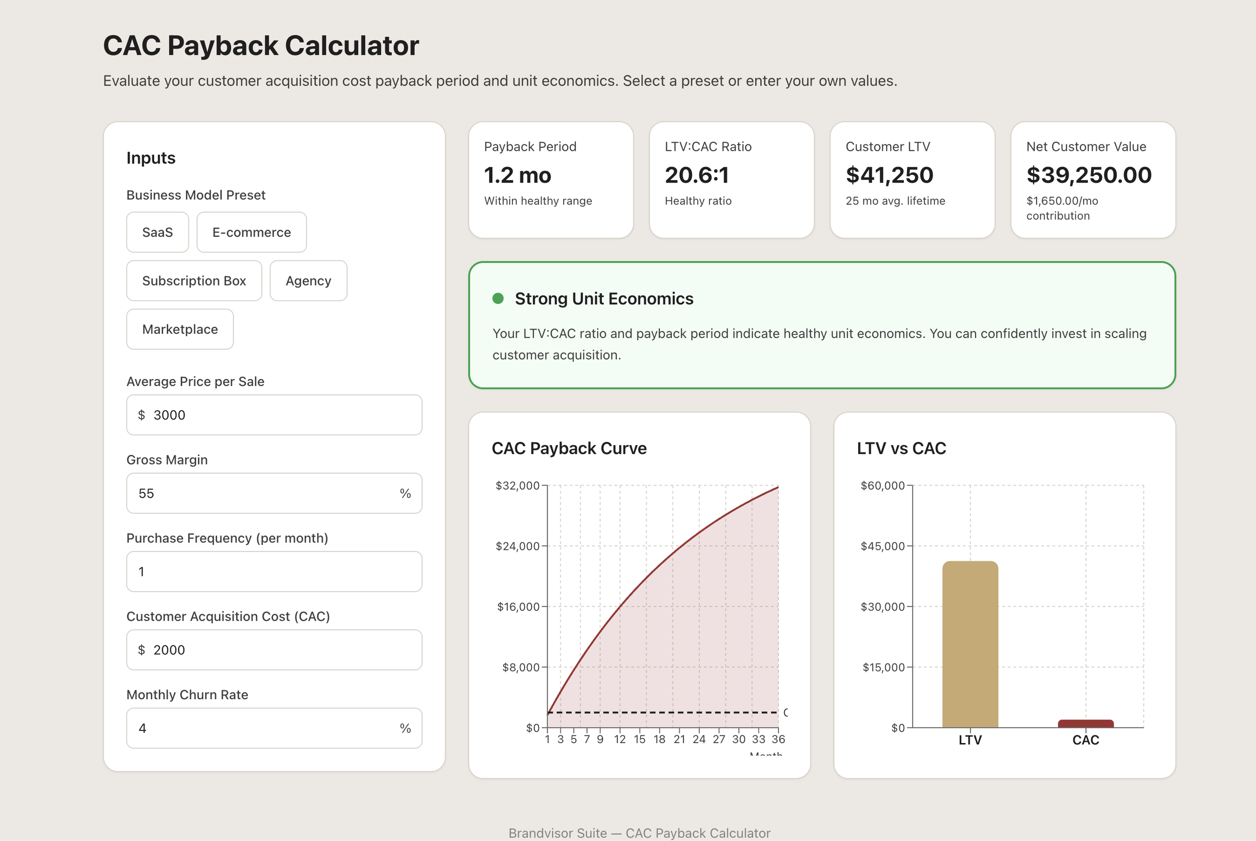Screen dimensions: 1256x841
Task: Click the LTV:CAC Ratio card
Action: click(x=731, y=179)
